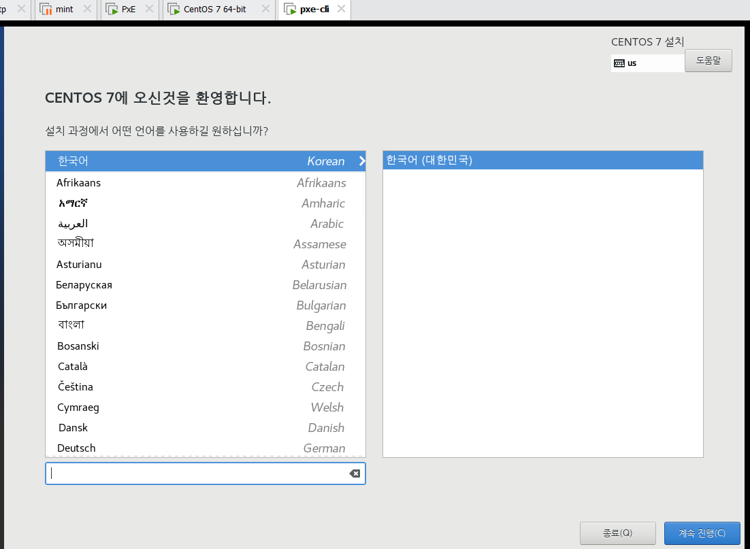Image resolution: width=750 pixels, height=549 pixels.
Task: Click the 계속 진행(C) continue button
Action: click(702, 533)
